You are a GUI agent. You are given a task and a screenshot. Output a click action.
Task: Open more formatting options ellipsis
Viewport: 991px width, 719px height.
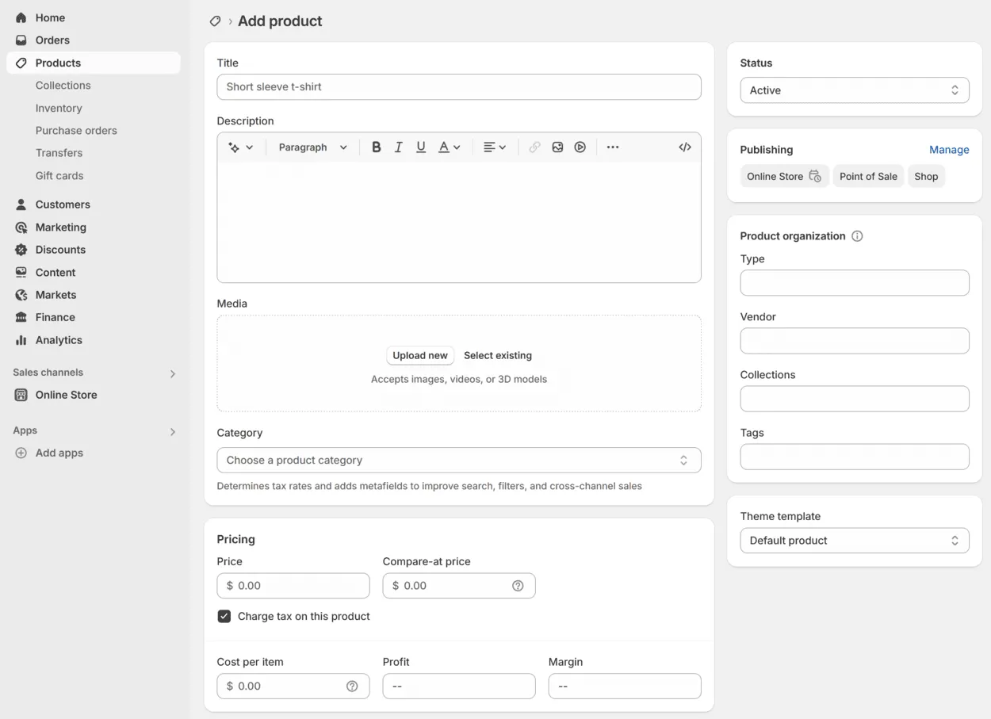[612, 147]
